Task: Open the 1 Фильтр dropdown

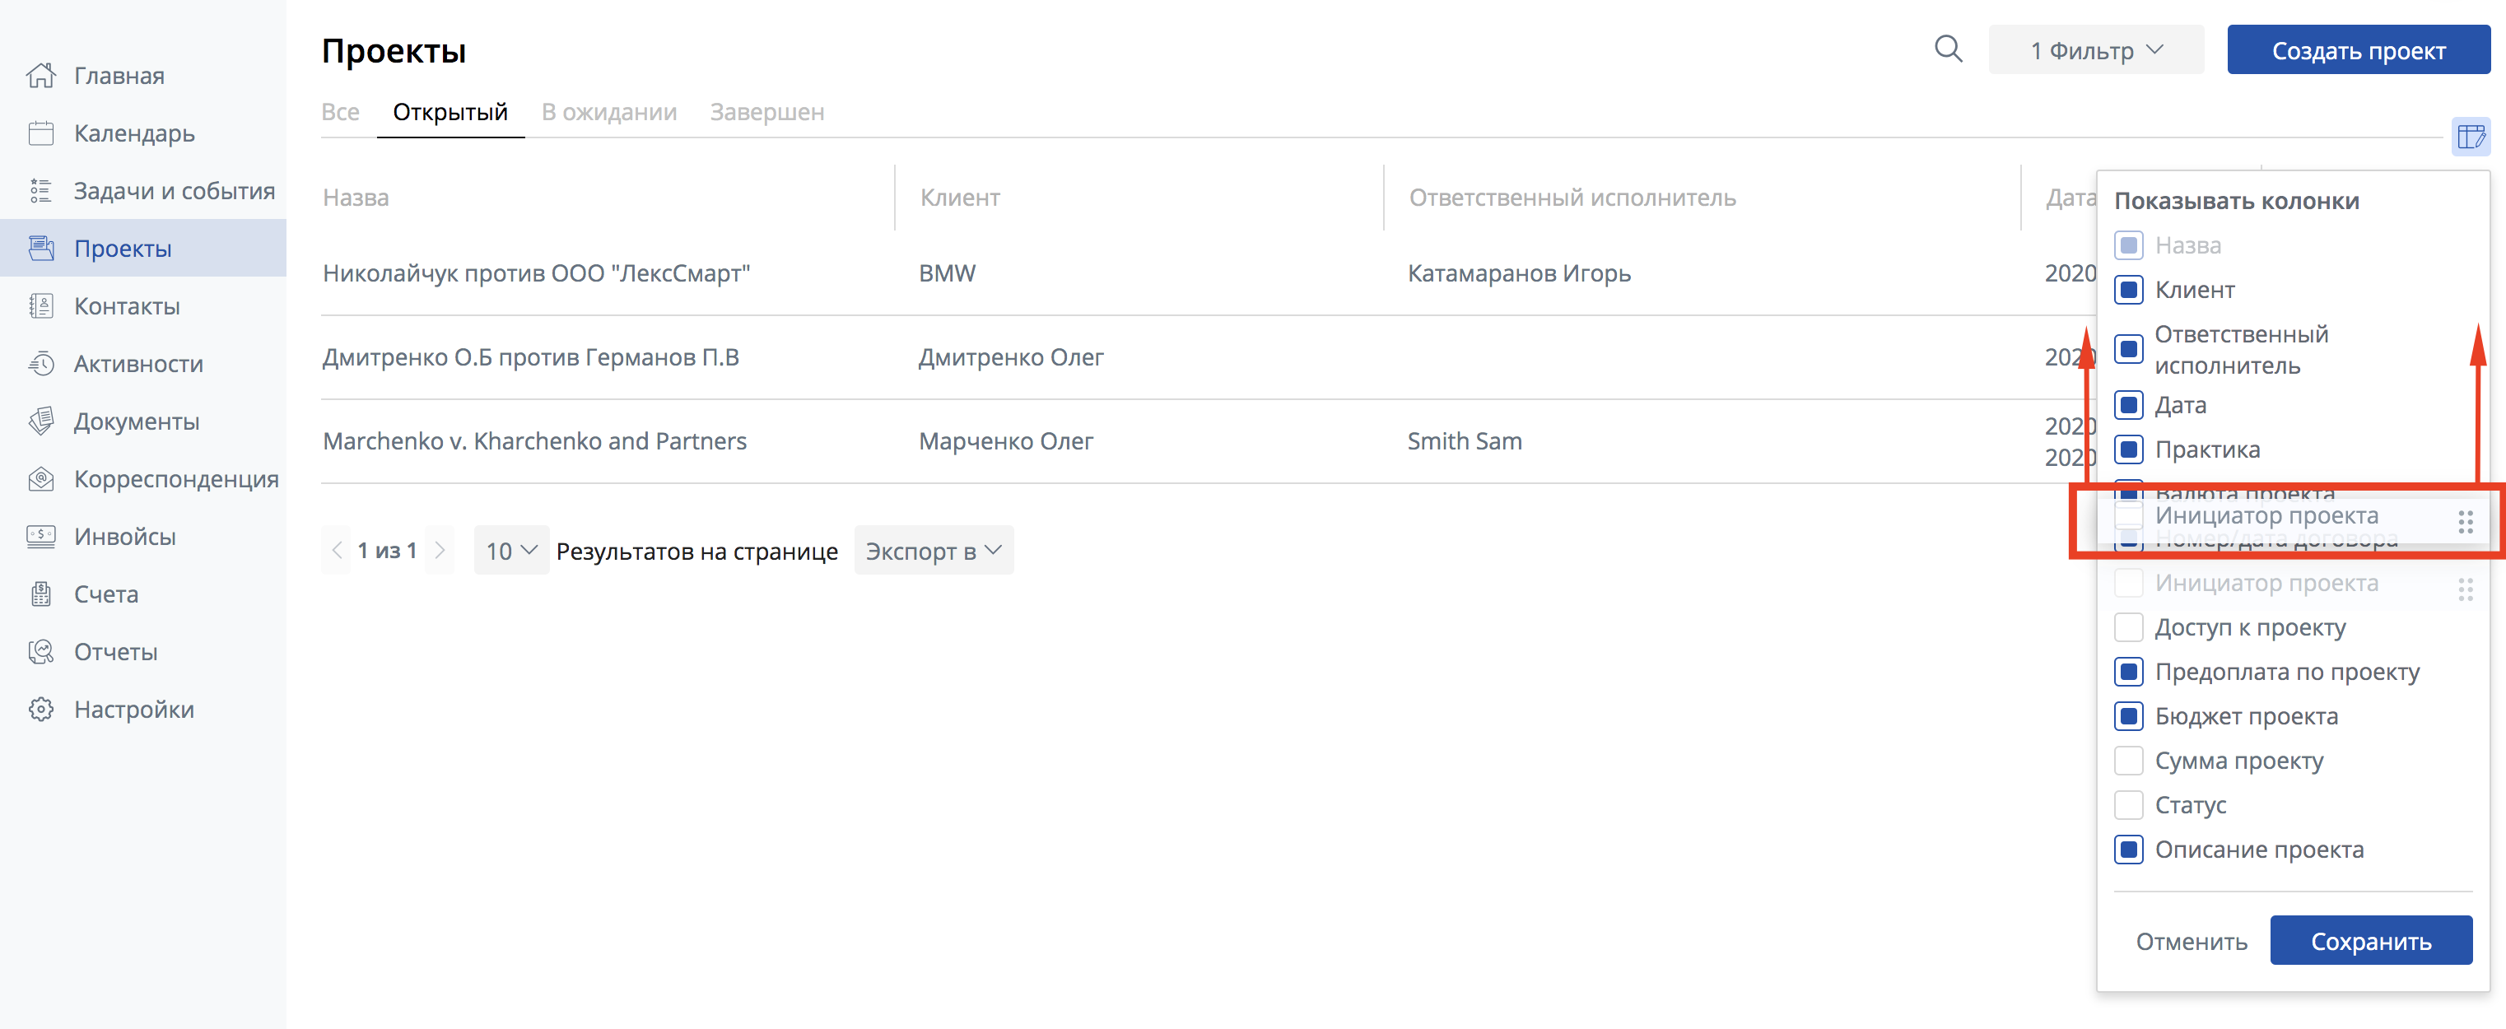Action: 2095,49
